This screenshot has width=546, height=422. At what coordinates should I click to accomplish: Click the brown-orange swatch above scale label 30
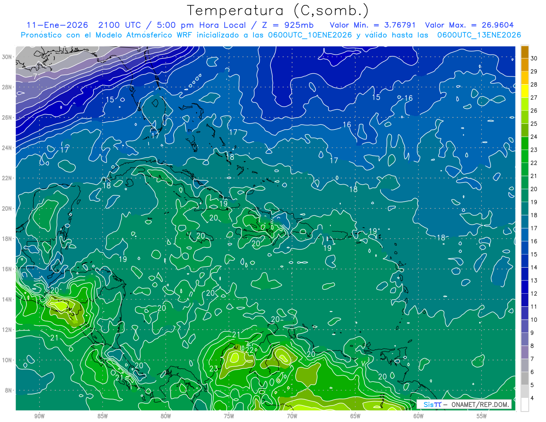click(x=525, y=51)
